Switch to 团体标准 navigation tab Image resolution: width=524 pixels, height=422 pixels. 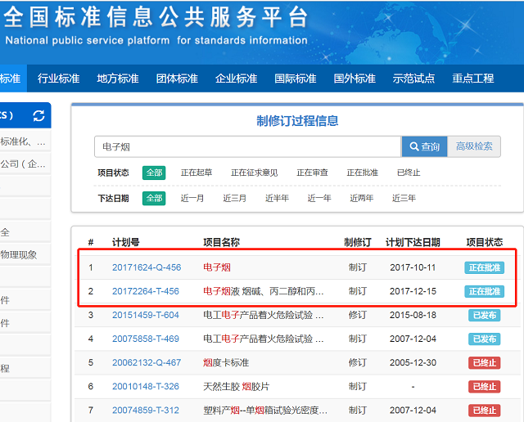(x=177, y=79)
